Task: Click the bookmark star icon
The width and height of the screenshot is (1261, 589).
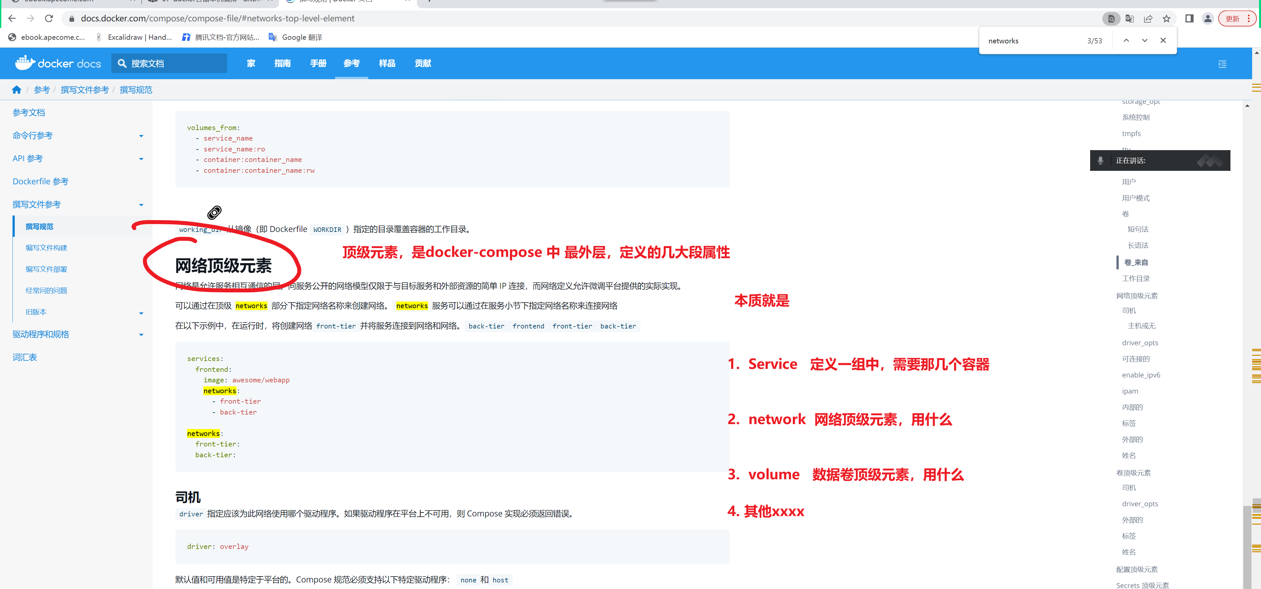Action: [x=1166, y=19]
